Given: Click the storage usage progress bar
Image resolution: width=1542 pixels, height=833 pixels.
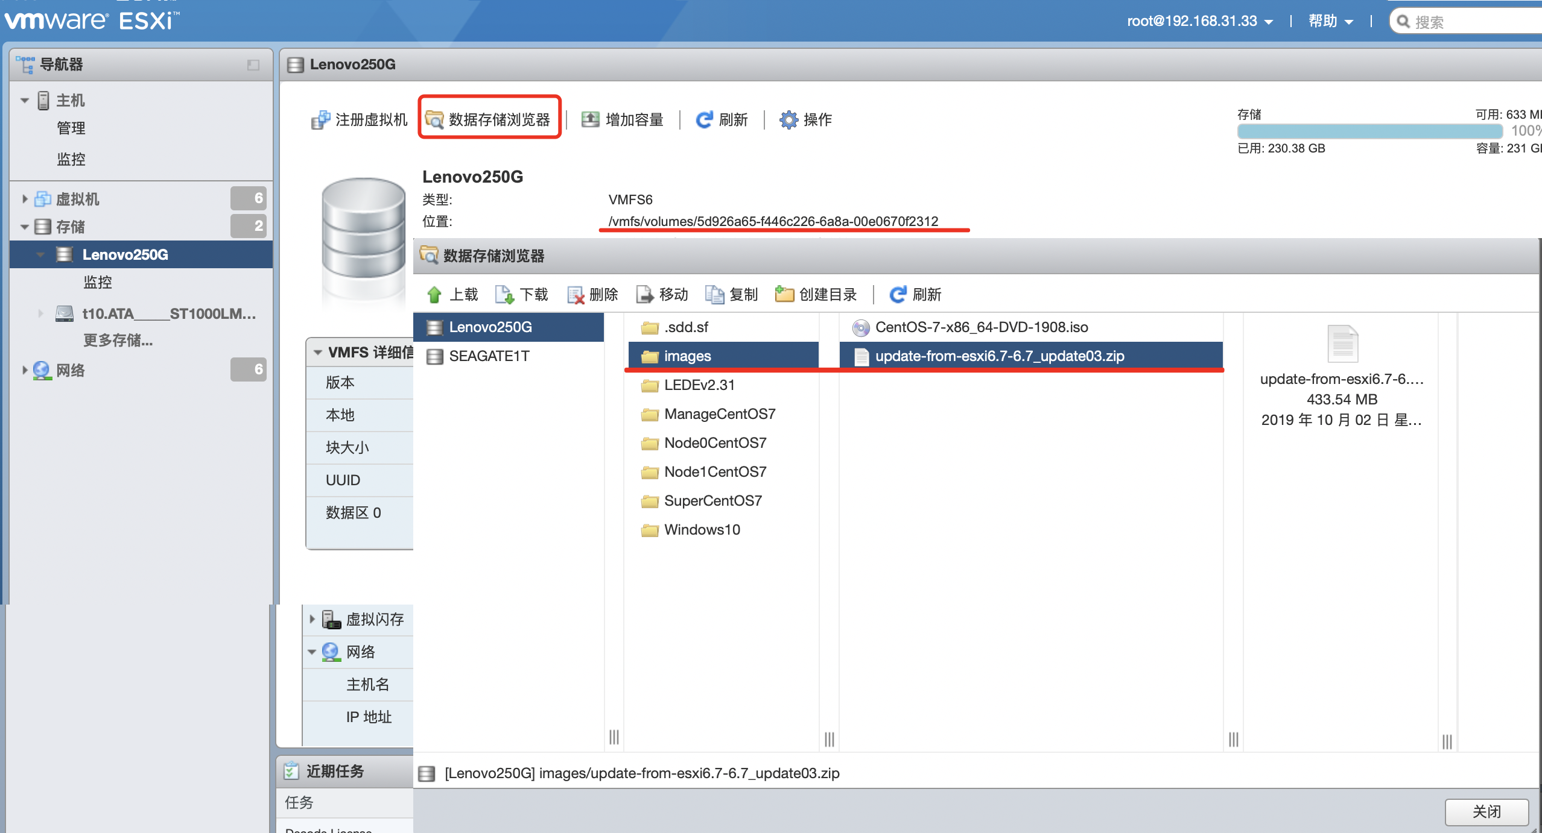Looking at the screenshot, I should click(x=1369, y=131).
